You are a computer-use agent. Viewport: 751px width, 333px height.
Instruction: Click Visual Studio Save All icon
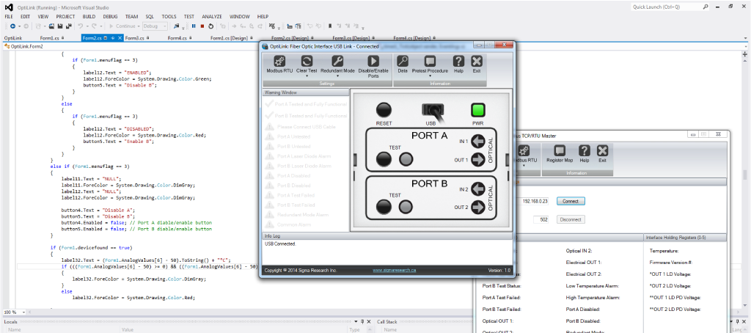(x=68, y=26)
